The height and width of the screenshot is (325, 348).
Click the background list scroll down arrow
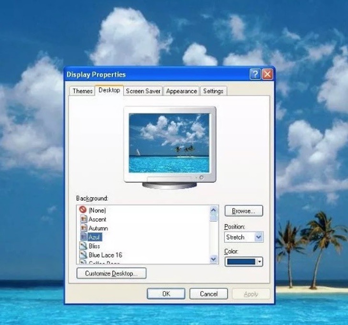214,259
